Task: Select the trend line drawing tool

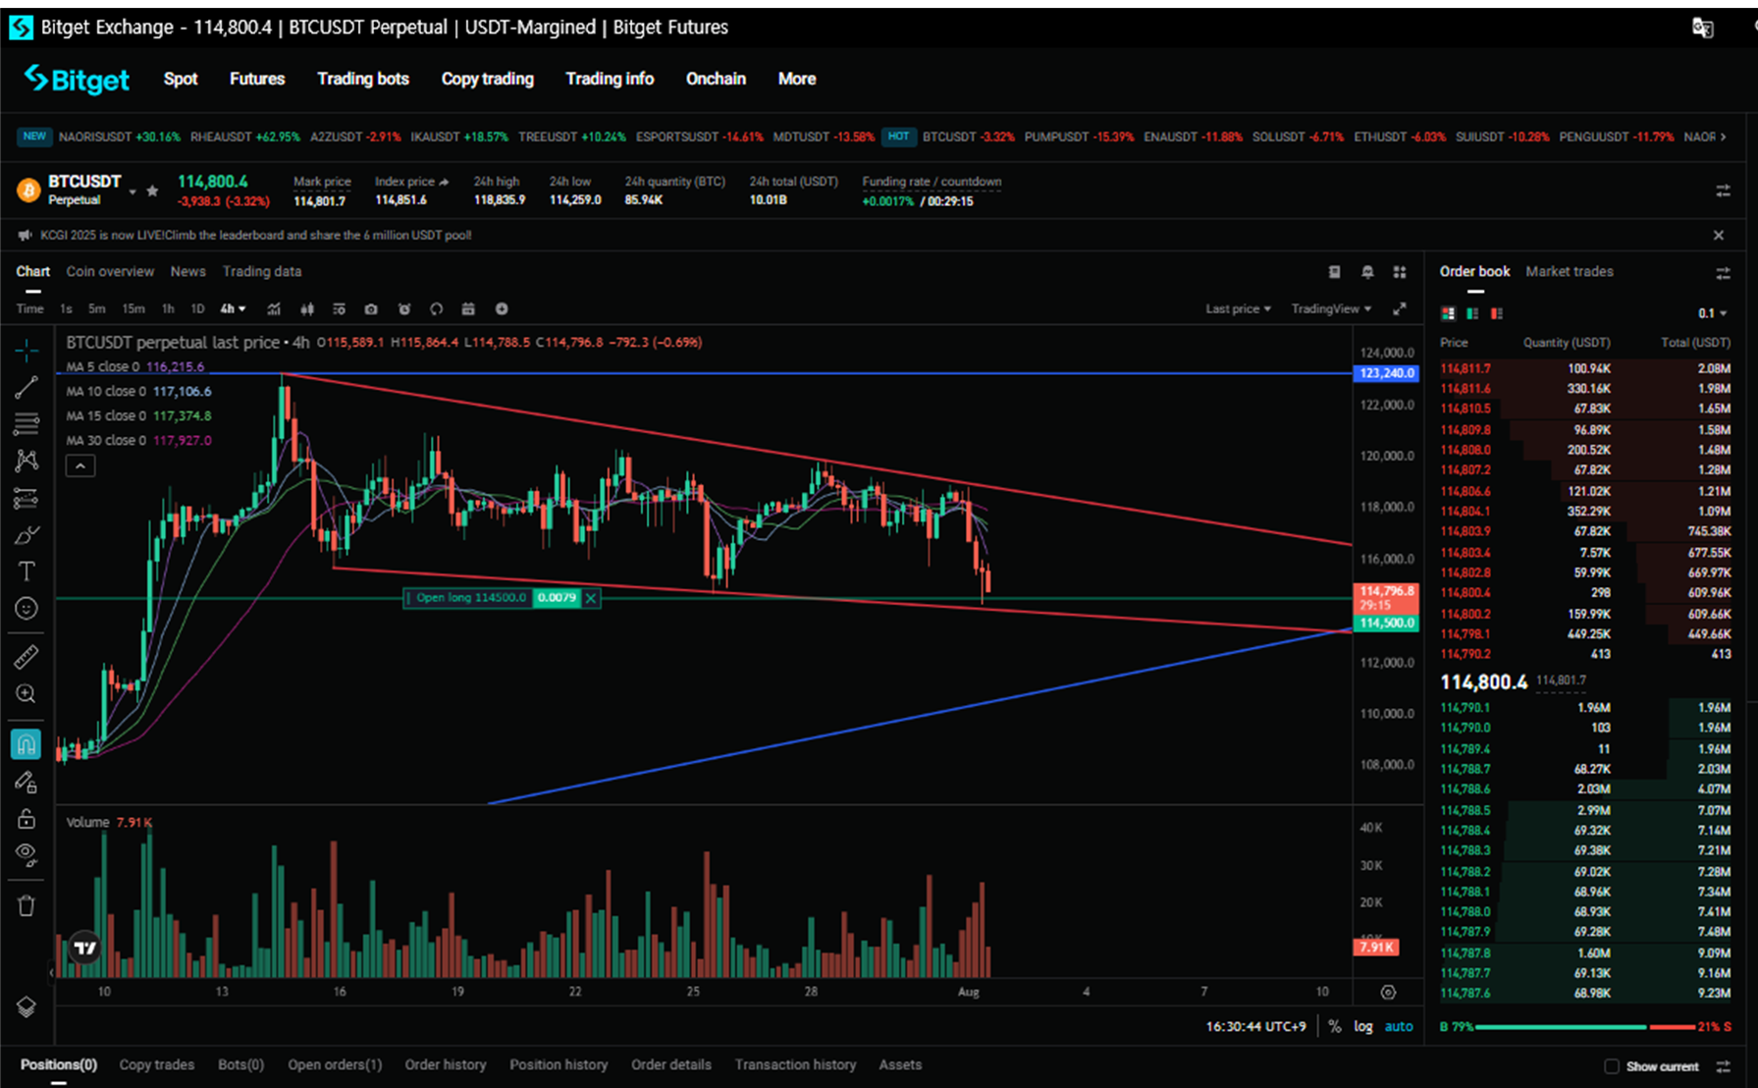Action: click(x=27, y=387)
